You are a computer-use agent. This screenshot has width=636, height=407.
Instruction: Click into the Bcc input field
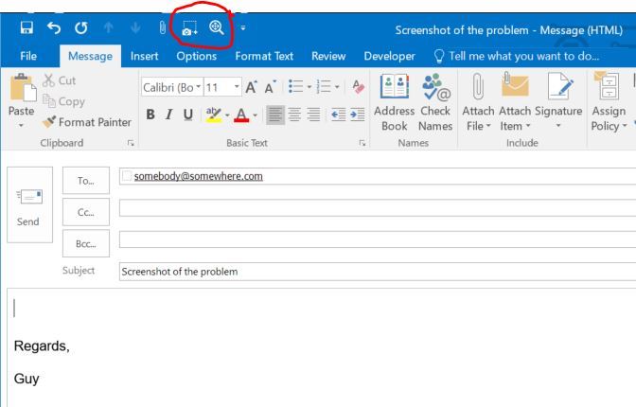pyautogui.click(x=378, y=239)
